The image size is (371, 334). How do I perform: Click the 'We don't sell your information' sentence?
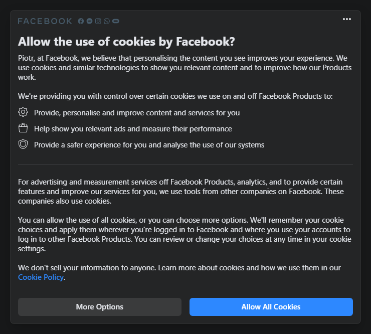(x=179, y=272)
